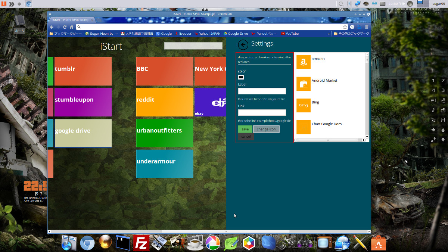The image size is (448, 252).
Task: Click the music note desktop widget button
Action: 433,110
